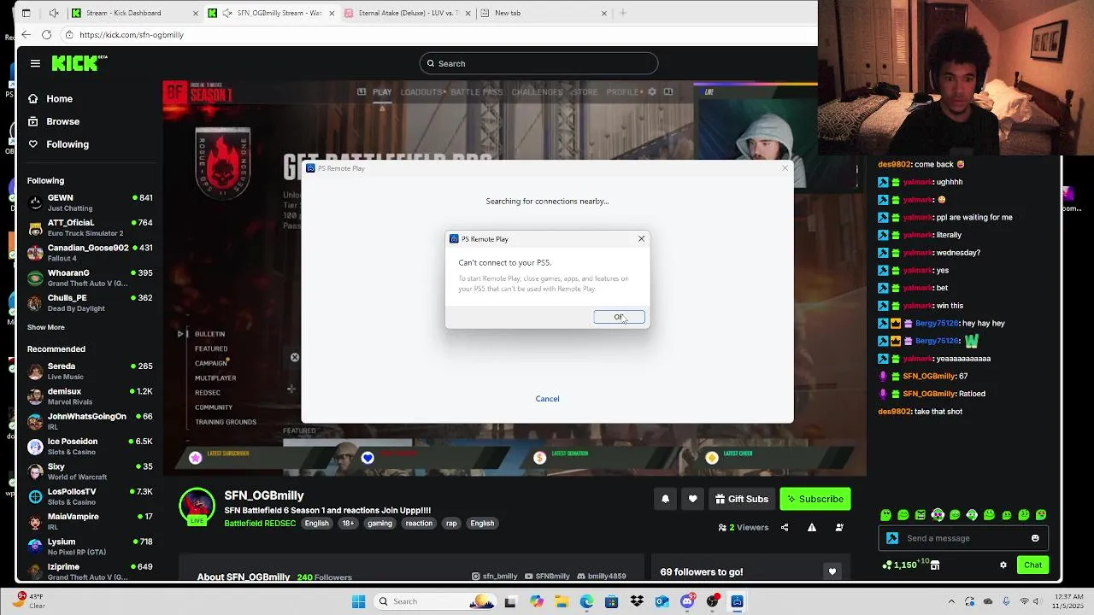This screenshot has height=615, width=1094.
Task: Open LosPollosTV's channel
Action: (x=90, y=496)
